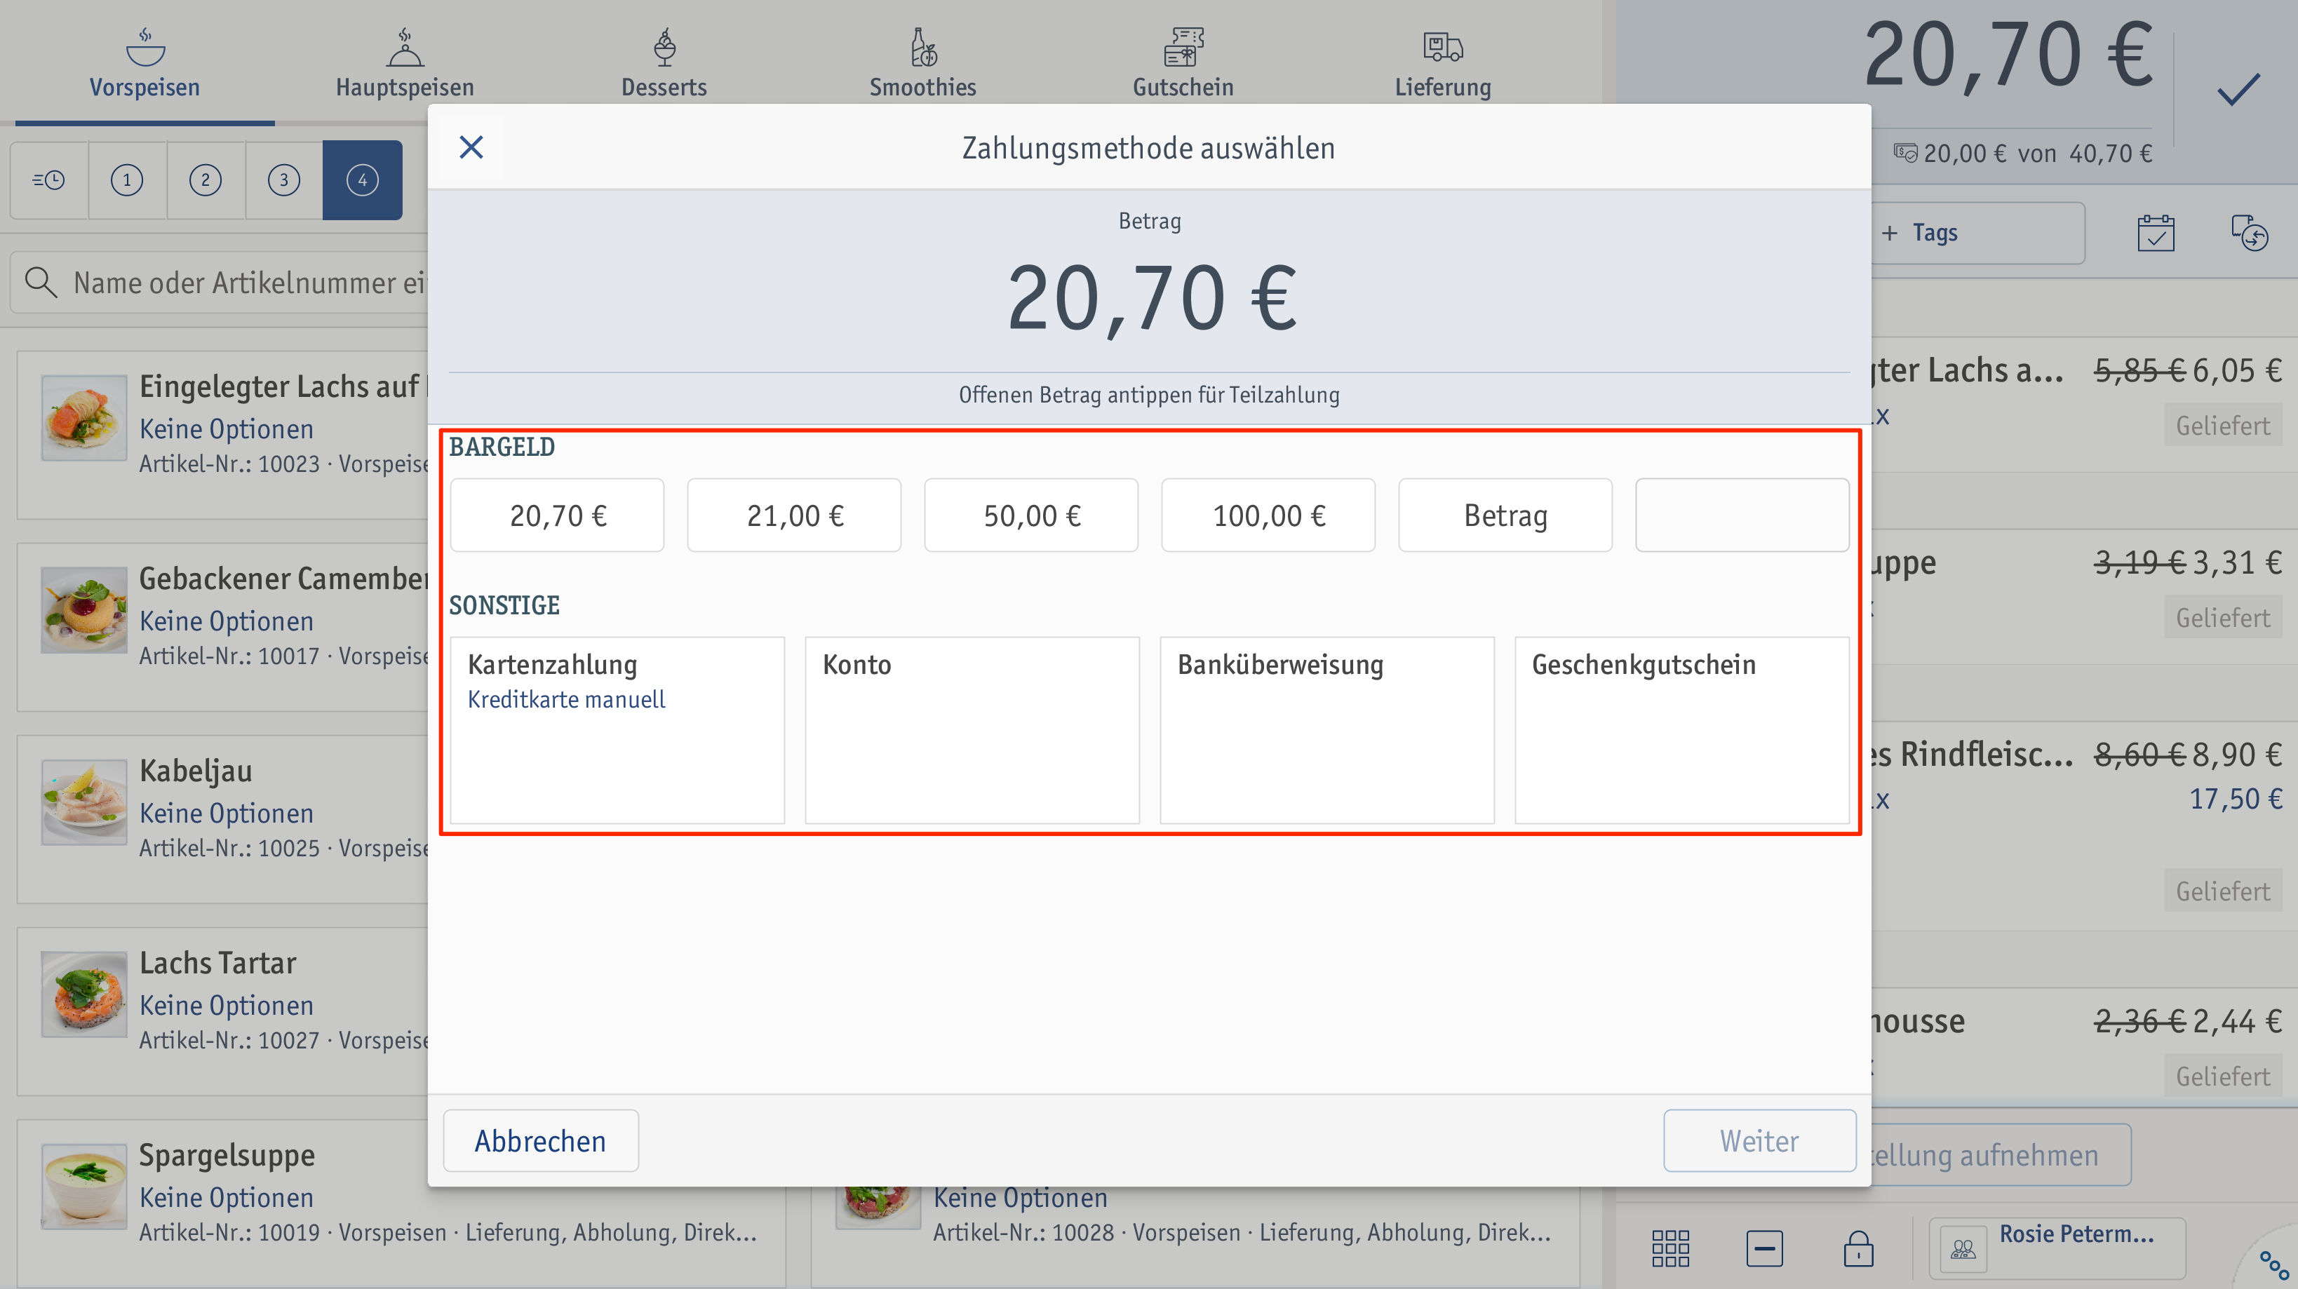Image resolution: width=2298 pixels, height=1289 pixels.
Task: Choose cash amount 21,00 €
Action: tap(794, 515)
